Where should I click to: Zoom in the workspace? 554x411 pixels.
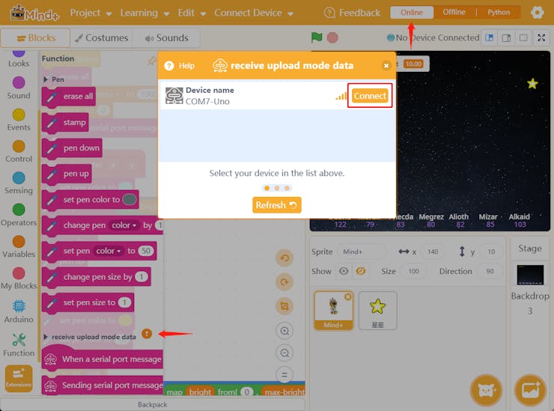tap(284, 331)
